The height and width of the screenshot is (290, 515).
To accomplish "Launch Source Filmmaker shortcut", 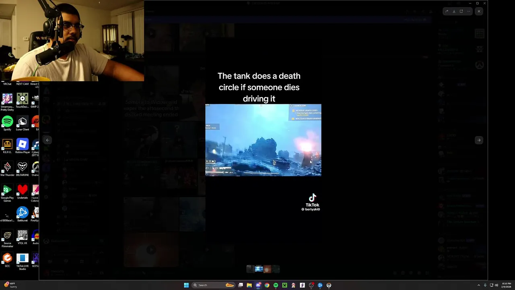I will (7, 239).
